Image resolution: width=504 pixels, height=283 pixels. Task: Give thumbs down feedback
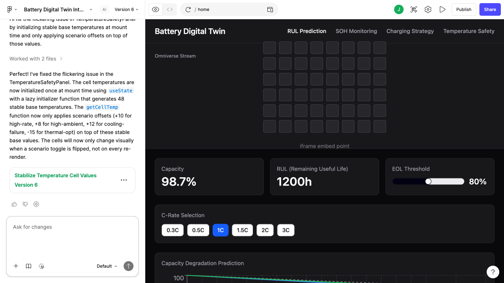(26, 204)
